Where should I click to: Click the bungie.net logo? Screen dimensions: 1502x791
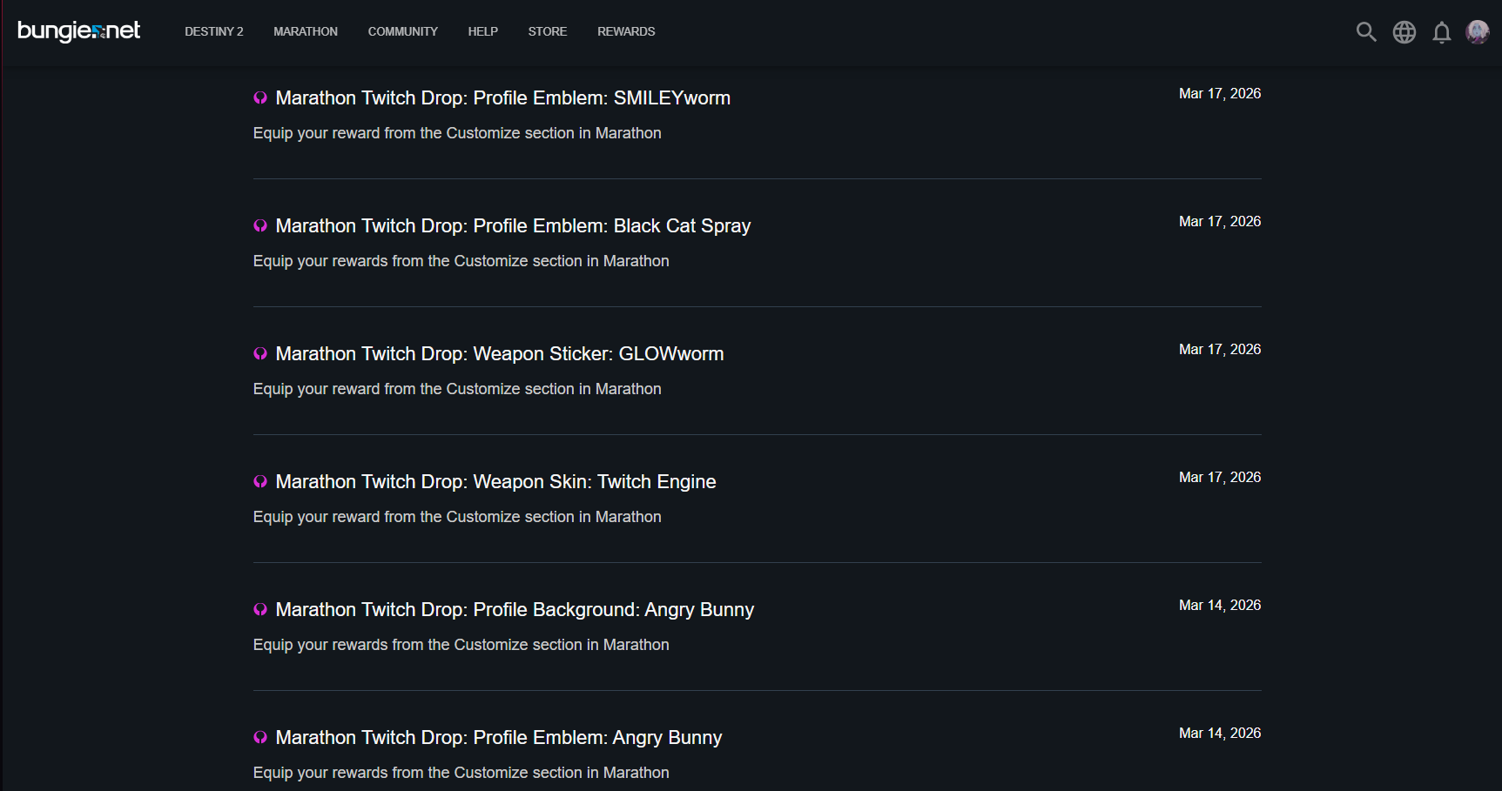[x=78, y=31]
